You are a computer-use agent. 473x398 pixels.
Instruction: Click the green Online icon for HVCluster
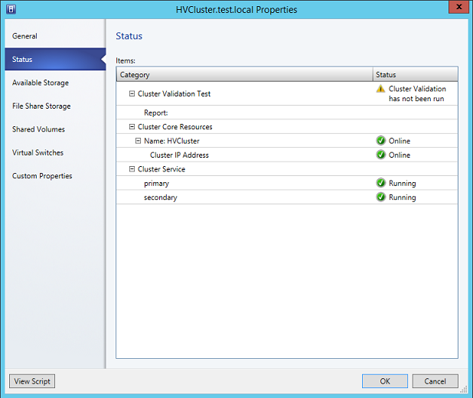[380, 141]
